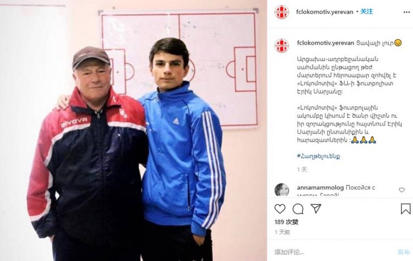
Task: Click the 发布 post comment button
Action: coord(404,252)
